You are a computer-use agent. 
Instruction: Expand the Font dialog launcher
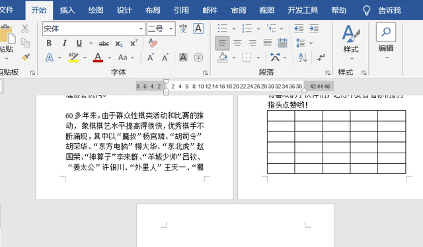[206, 73]
